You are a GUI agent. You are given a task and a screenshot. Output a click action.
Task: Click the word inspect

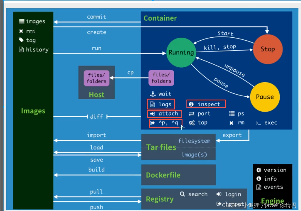point(209,104)
